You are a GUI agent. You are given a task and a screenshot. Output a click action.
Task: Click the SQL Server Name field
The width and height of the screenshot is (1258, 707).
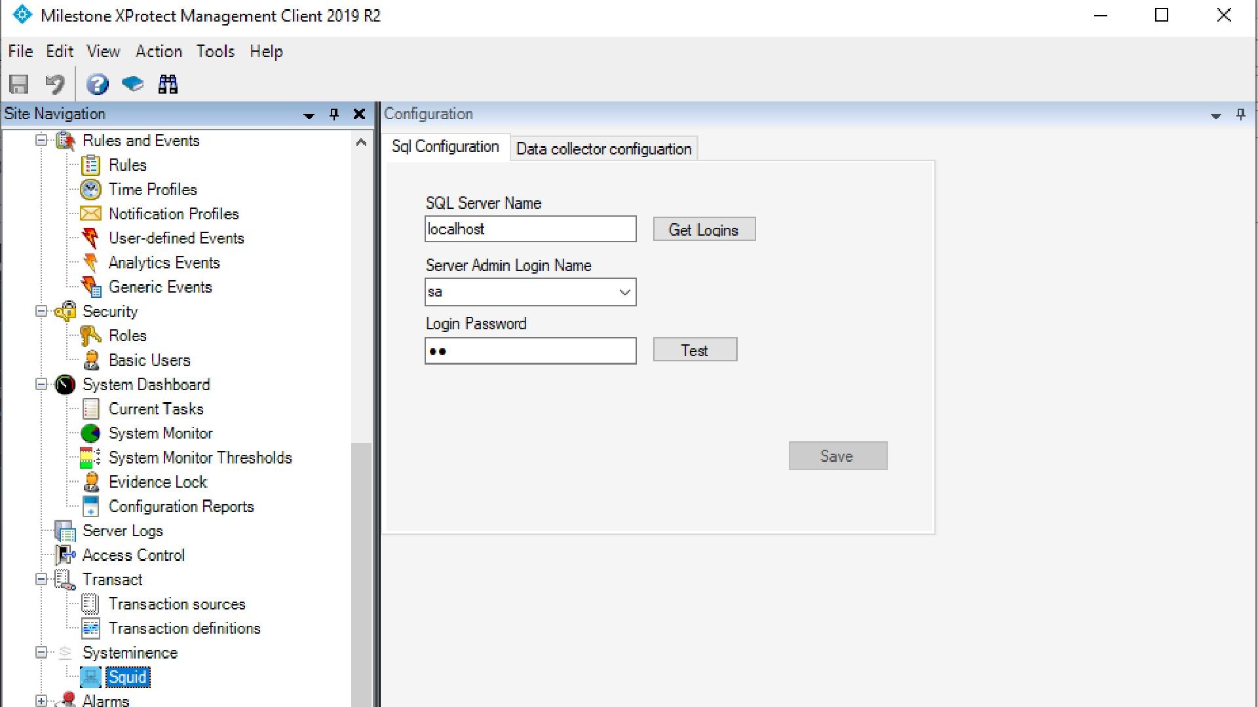tap(530, 229)
